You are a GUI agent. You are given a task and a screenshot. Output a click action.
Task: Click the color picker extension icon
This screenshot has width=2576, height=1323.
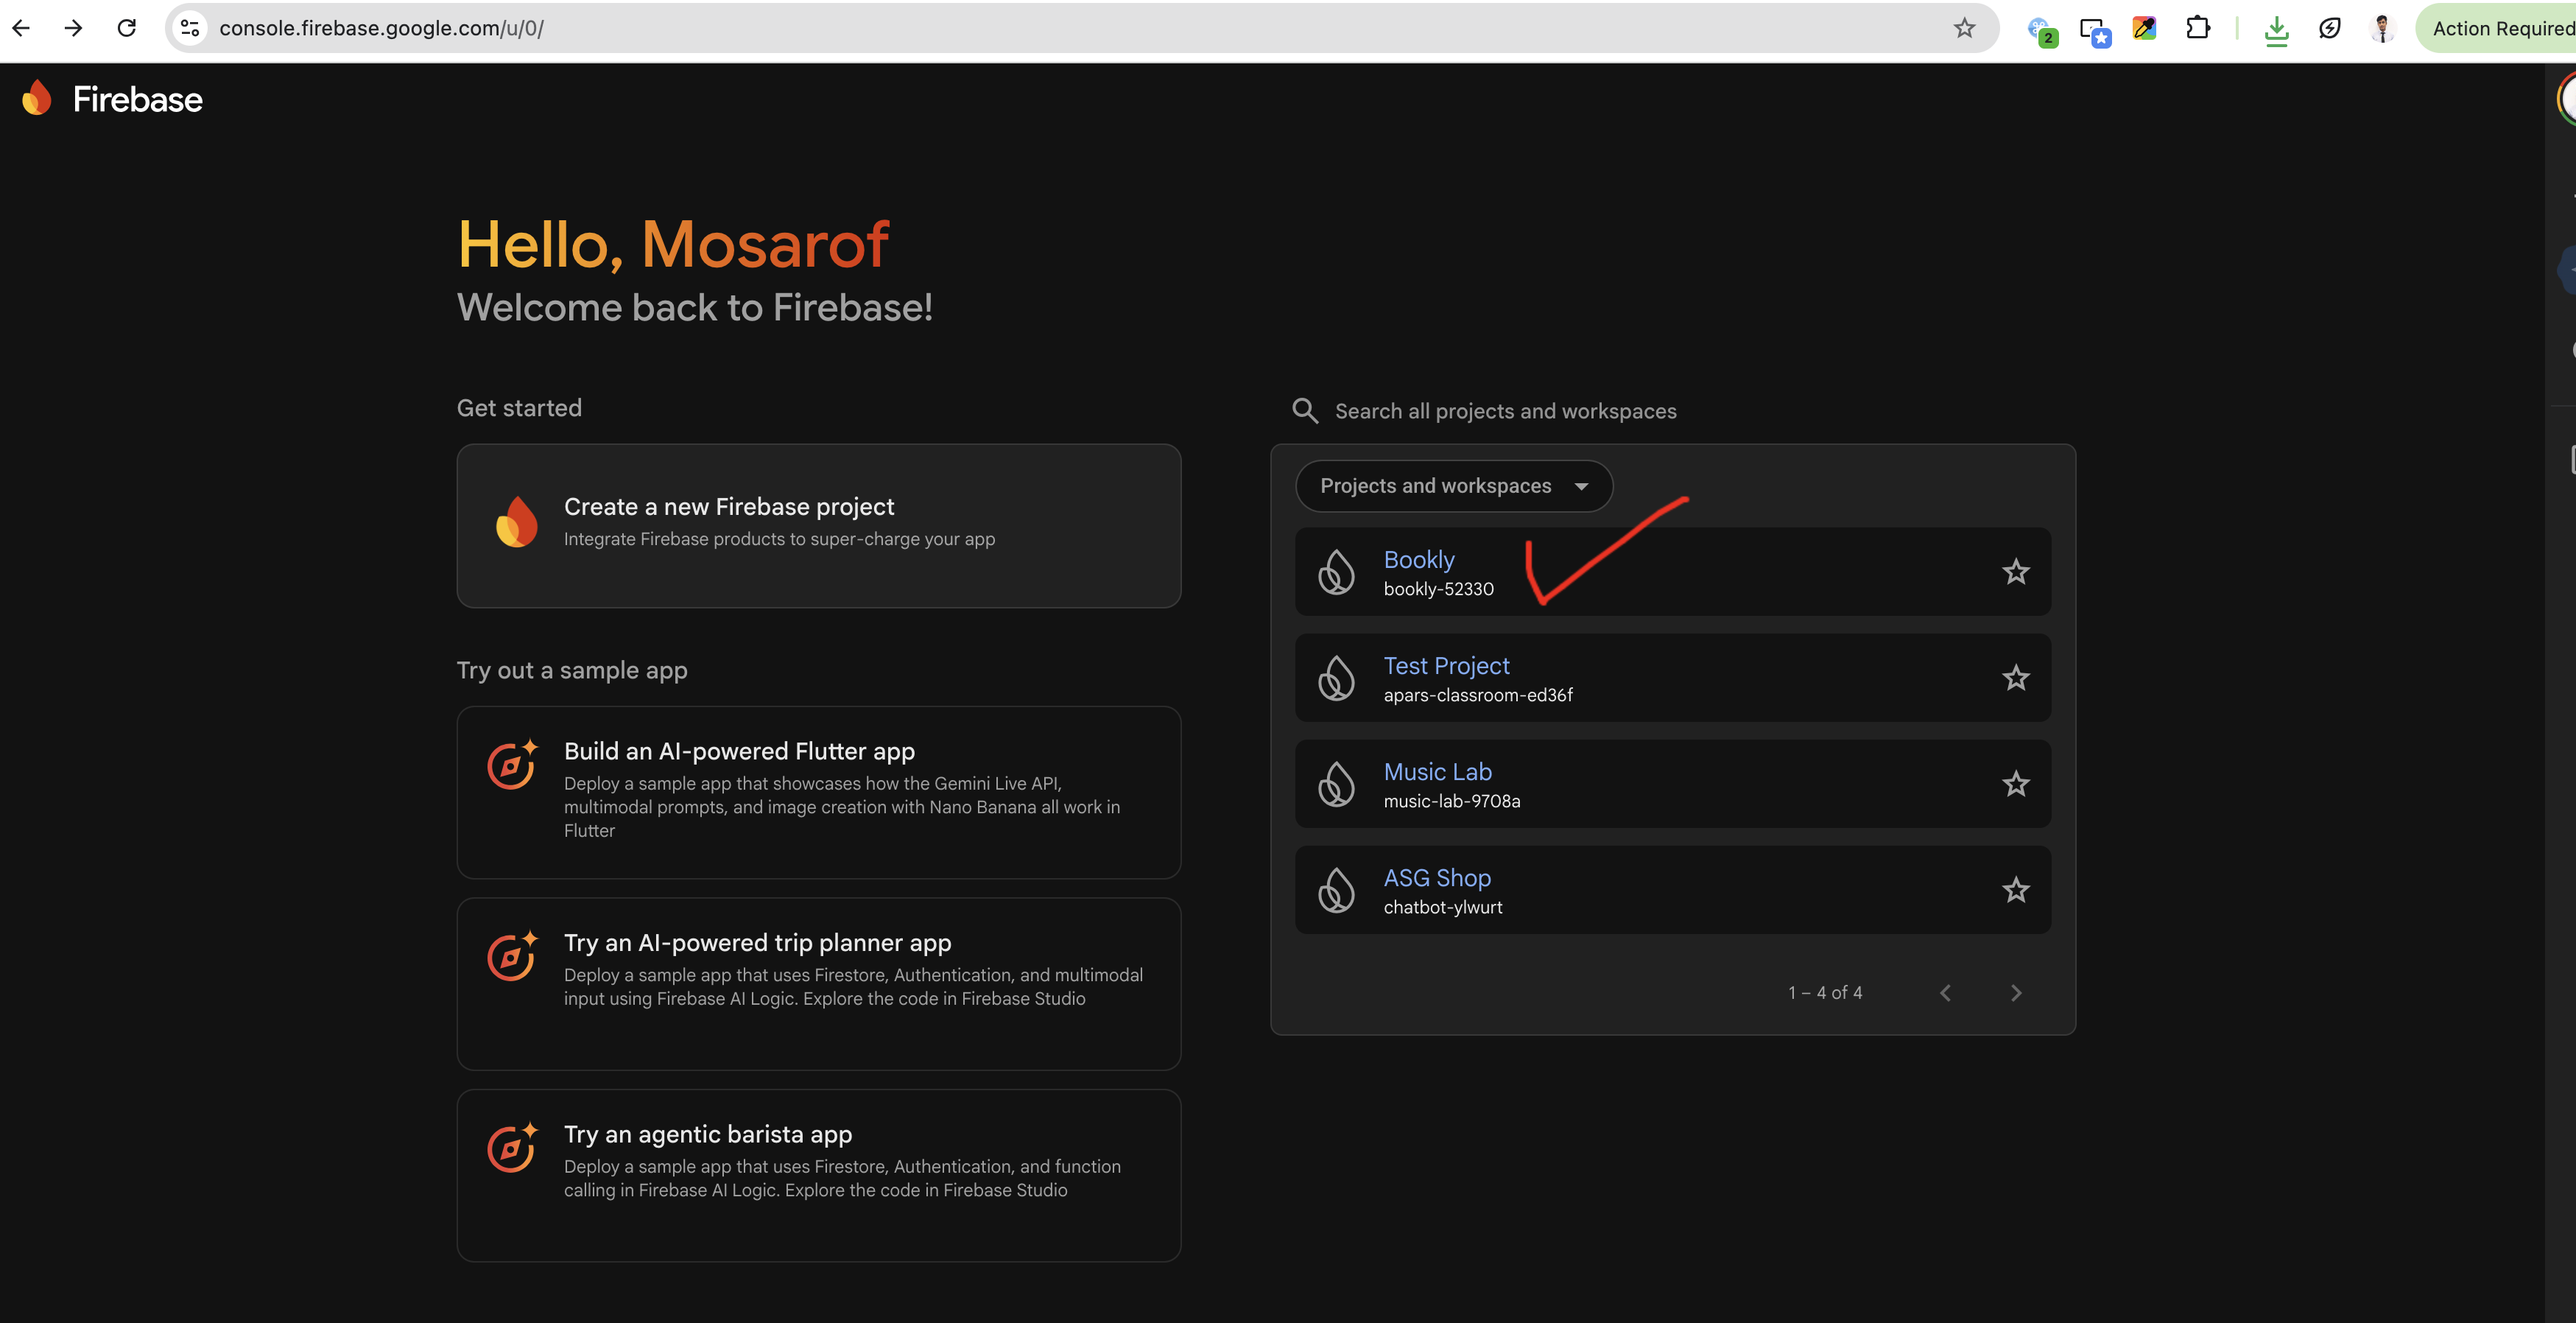[2144, 28]
